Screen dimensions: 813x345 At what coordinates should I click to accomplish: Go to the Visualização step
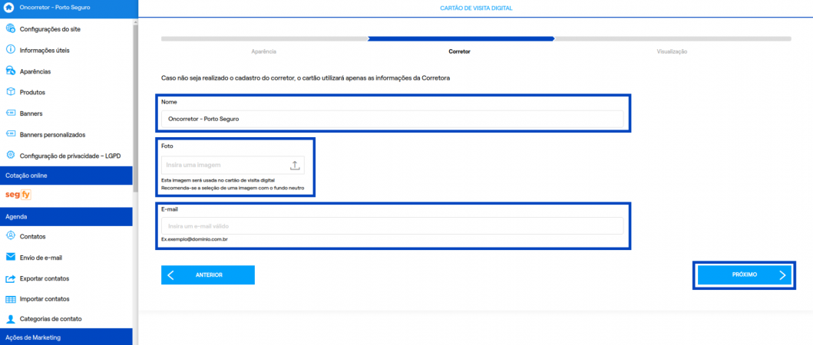pos(672,52)
